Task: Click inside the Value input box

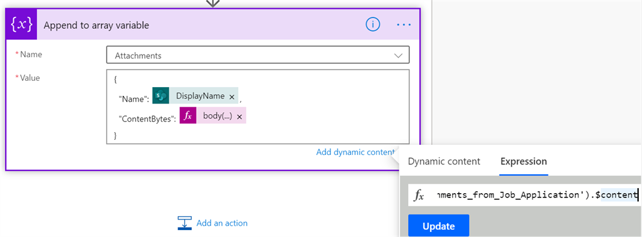Action: (258, 107)
